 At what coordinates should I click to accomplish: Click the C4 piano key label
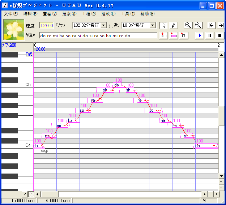pyautogui.click(x=28, y=145)
